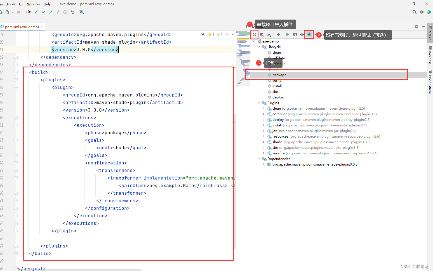Expand the surefire plugin node
Image resolution: width=433 pixels, height=271 pixels.
click(263, 153)
